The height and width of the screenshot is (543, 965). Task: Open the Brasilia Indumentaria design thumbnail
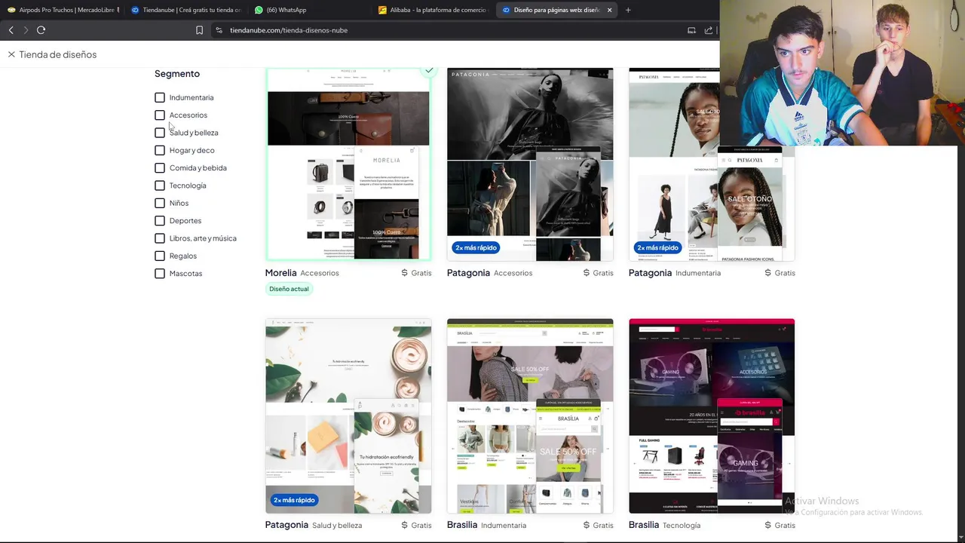pyautogui.click(x=530, y=416)
